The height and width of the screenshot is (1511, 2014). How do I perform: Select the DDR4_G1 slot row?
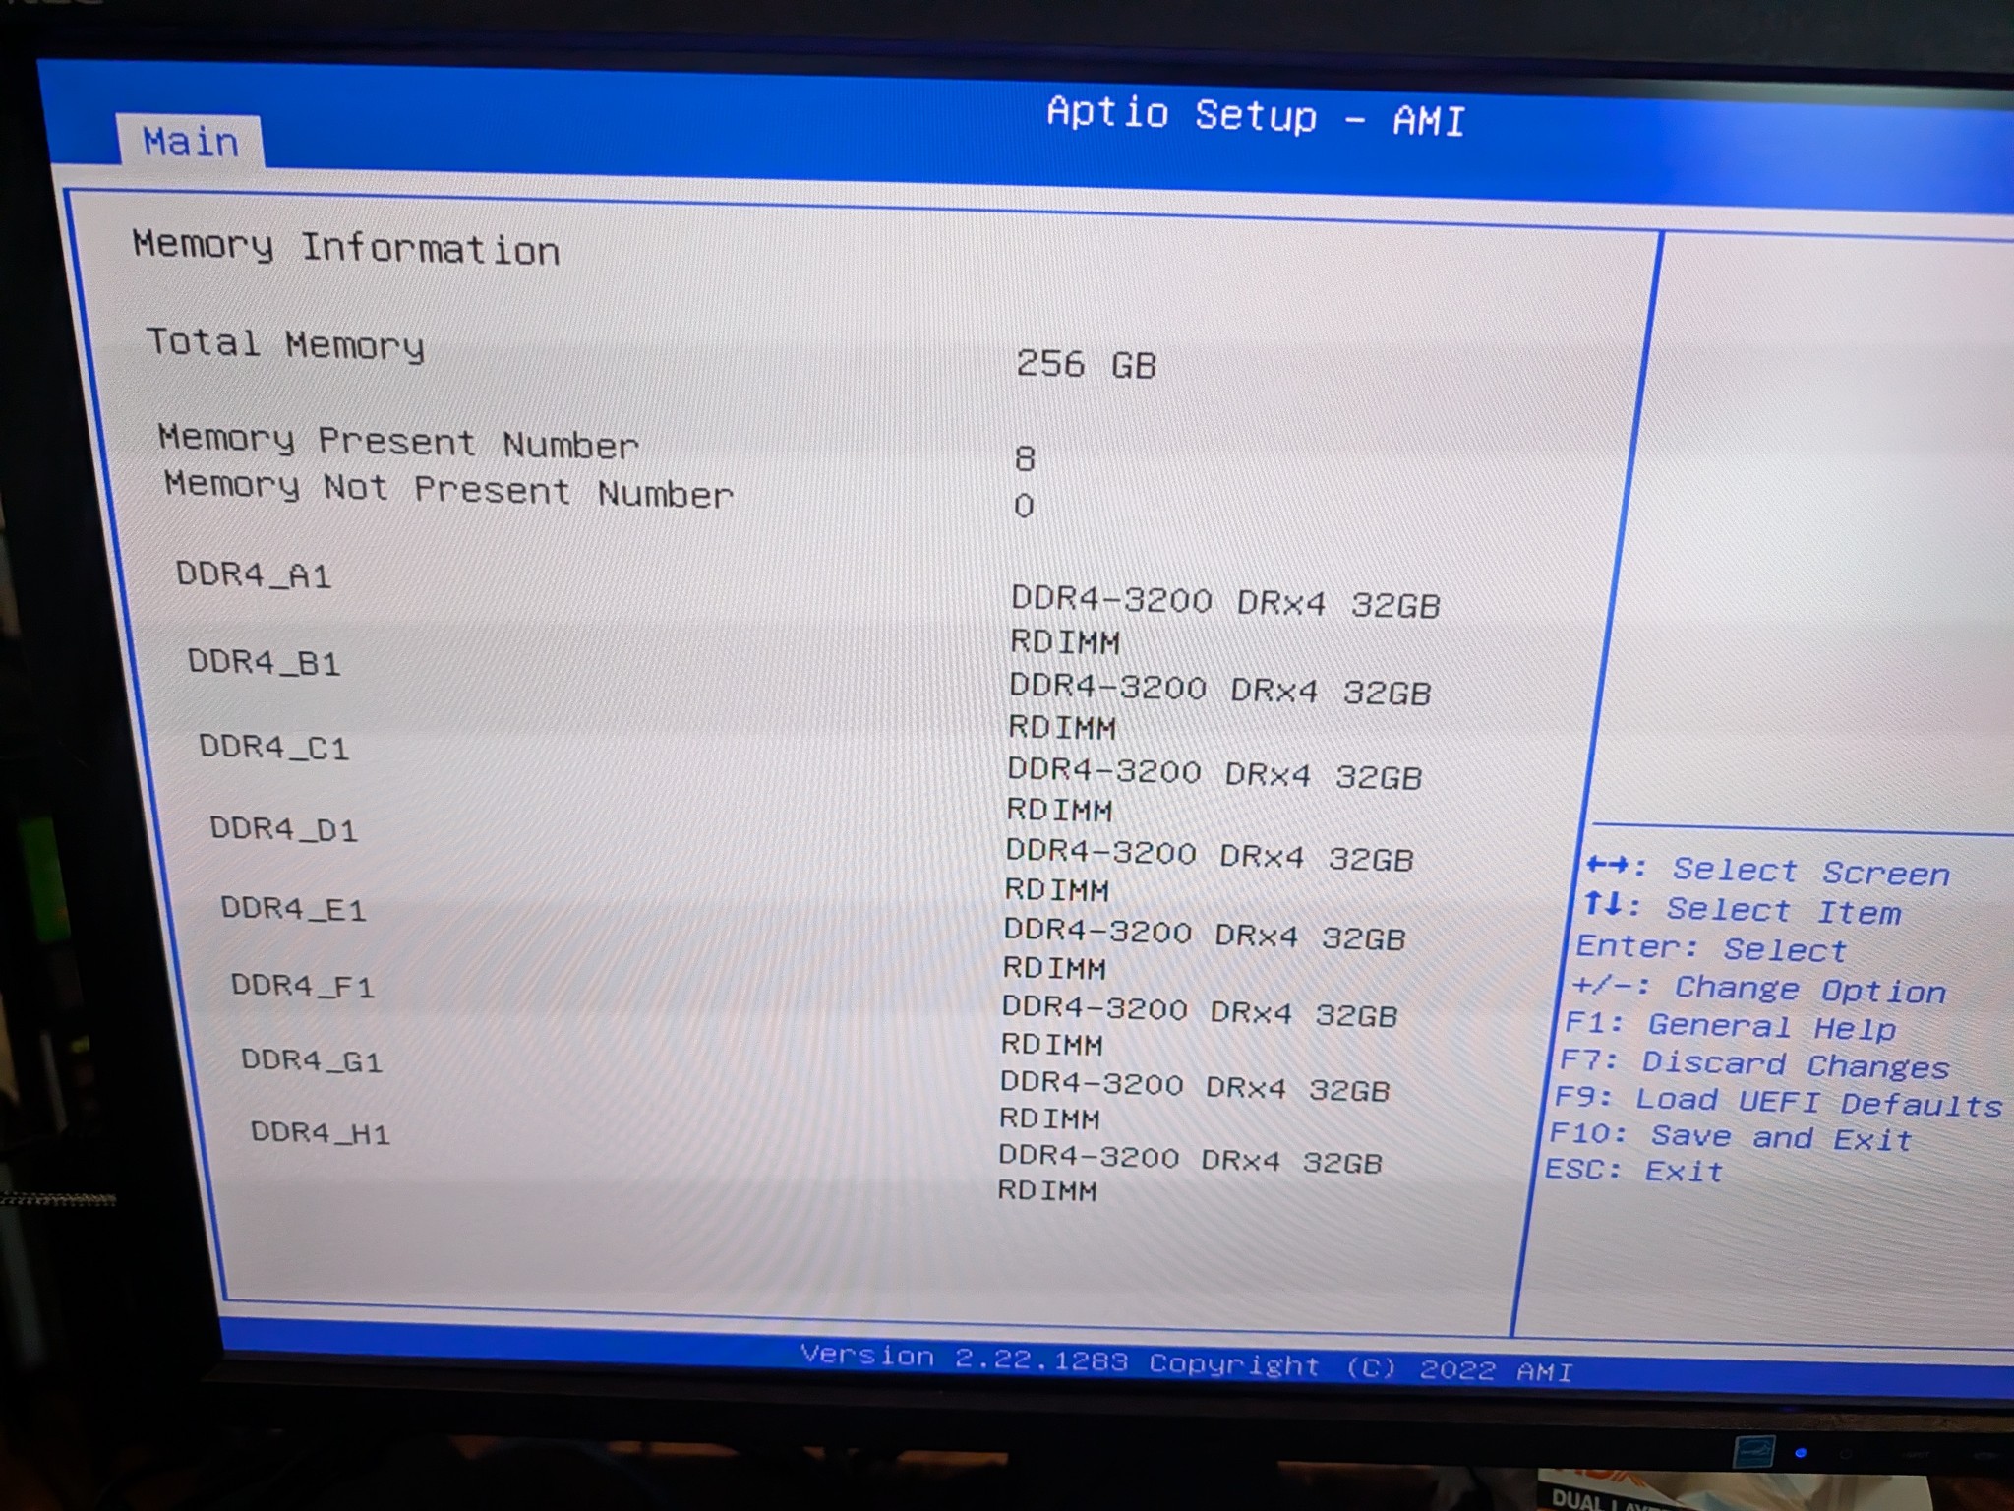[x=312, y=1060]
